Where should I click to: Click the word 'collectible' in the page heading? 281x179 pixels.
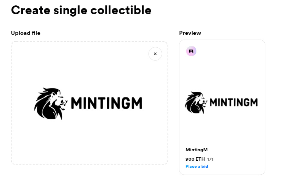tap(121, 10)
